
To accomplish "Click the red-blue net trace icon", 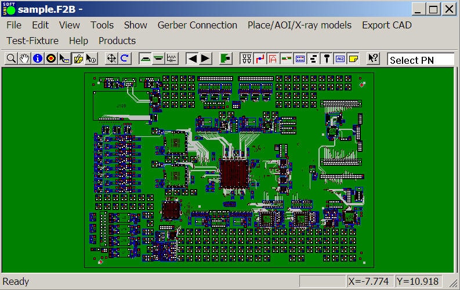I will pyautogui.click(x=260, y=59).
